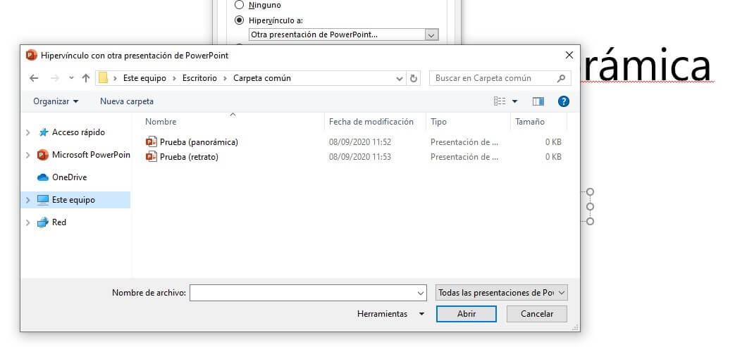Screen dimensions: 735x347
Task: Go up one folder level arrow
Action: [86, 78]
